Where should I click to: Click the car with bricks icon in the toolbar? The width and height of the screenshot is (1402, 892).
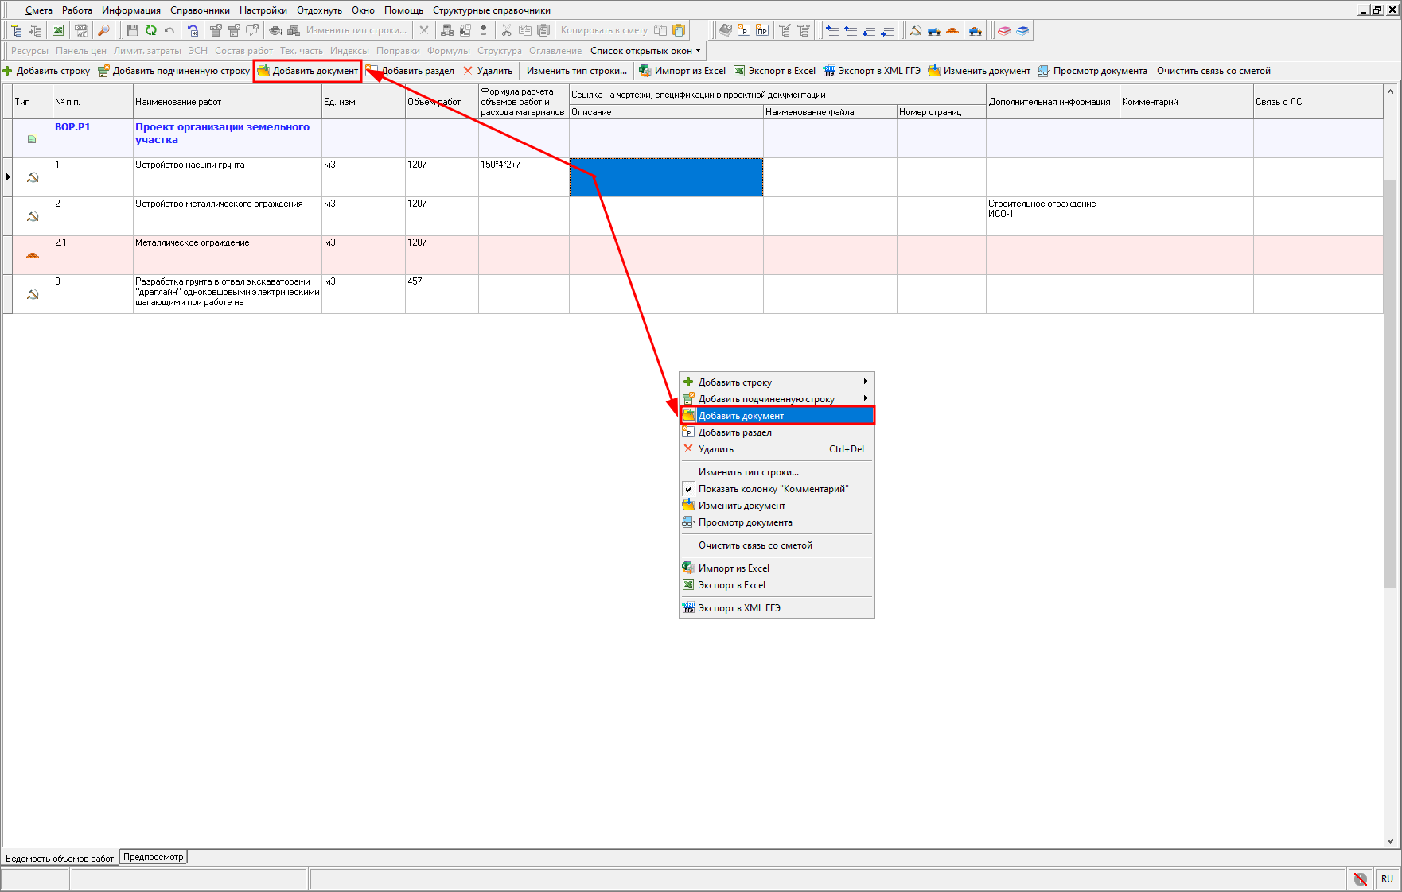976,30
